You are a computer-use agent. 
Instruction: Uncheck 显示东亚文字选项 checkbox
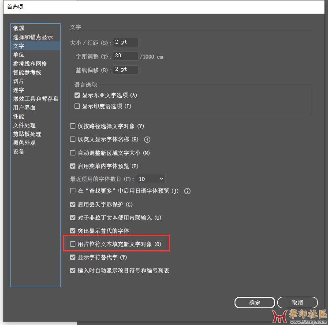tap(78, 96)
